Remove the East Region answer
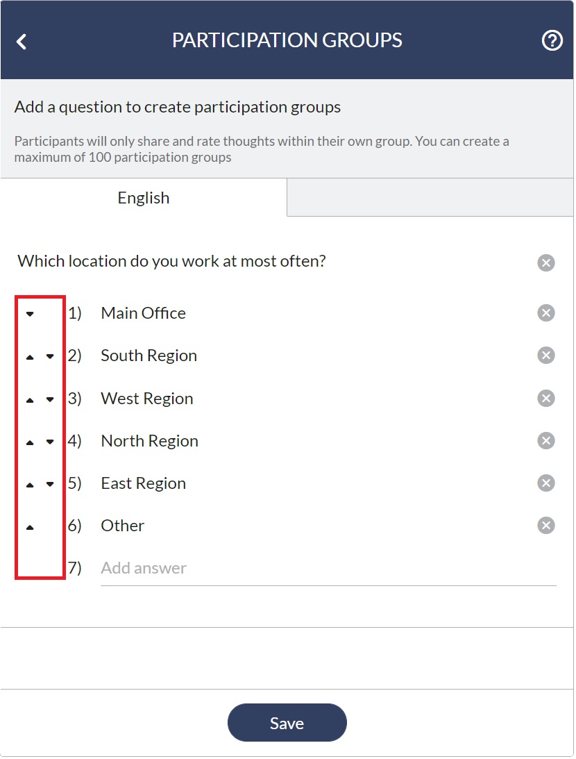The image size is (576, 759). (546, 483)
